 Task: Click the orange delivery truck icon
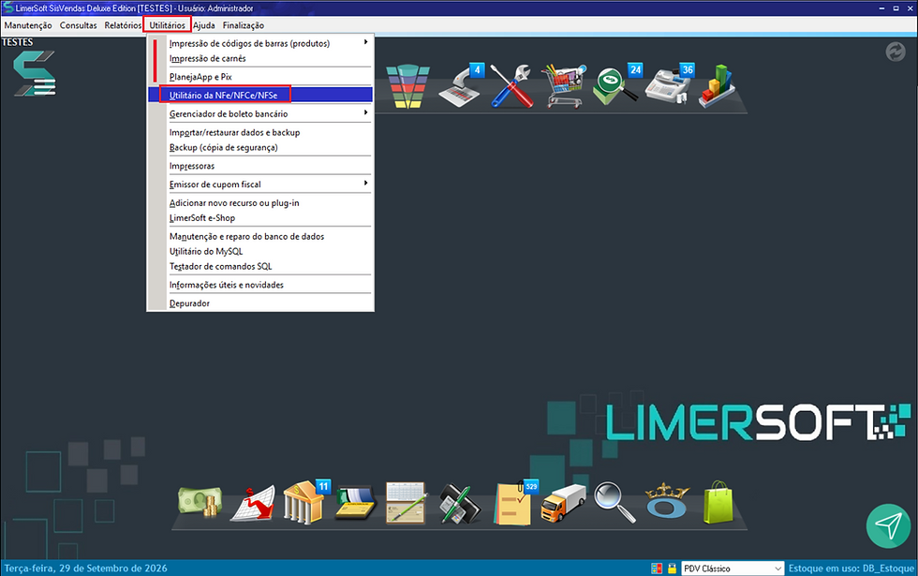point(563,503)
